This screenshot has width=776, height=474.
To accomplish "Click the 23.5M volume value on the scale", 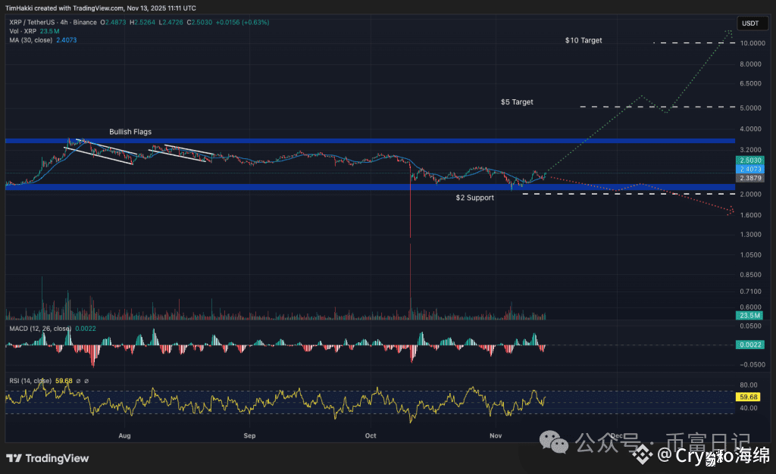I will (x=748, y=313).
